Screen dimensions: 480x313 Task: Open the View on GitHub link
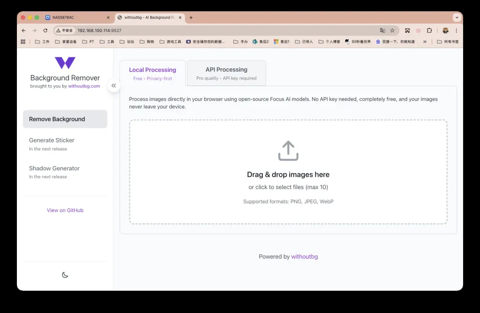[65, 210]
